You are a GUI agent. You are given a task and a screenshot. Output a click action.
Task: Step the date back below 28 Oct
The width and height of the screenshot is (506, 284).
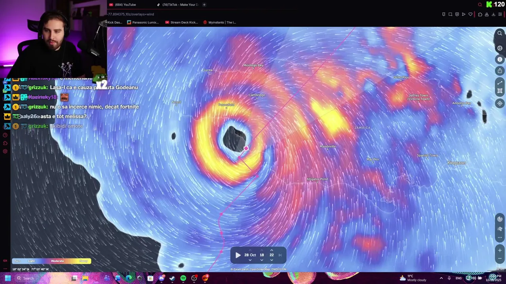[x=250, y=260]
